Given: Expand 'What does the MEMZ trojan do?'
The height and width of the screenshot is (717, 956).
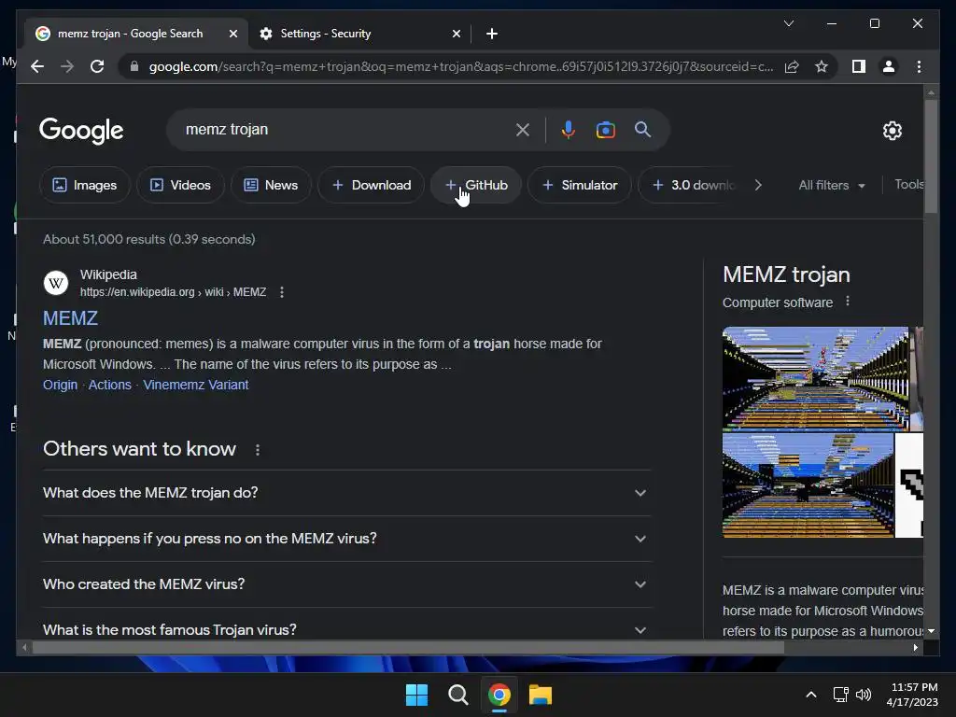Looking at the screenshot, I should tap(346, 493).
